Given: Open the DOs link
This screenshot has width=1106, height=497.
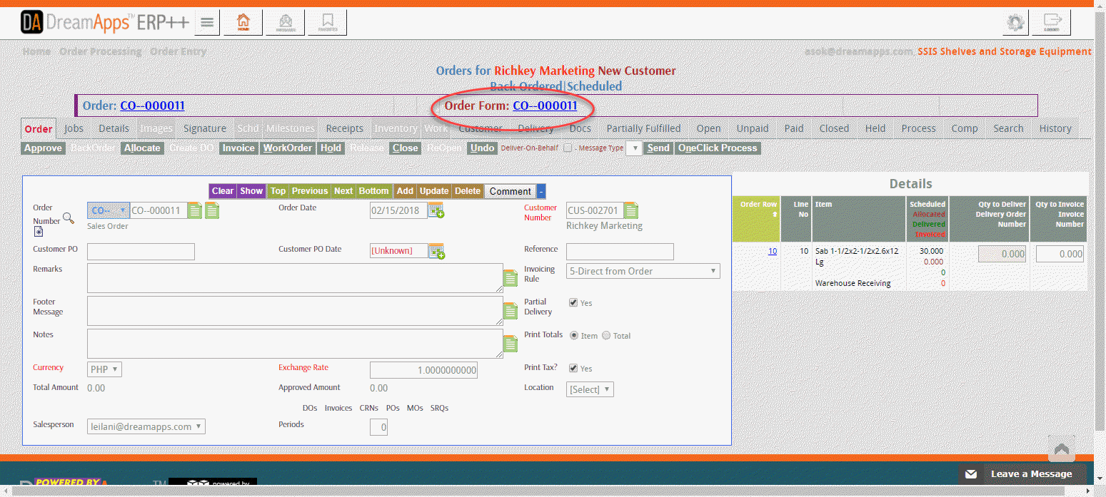Looking at the screenshot, I should click(x=310, y=408).
